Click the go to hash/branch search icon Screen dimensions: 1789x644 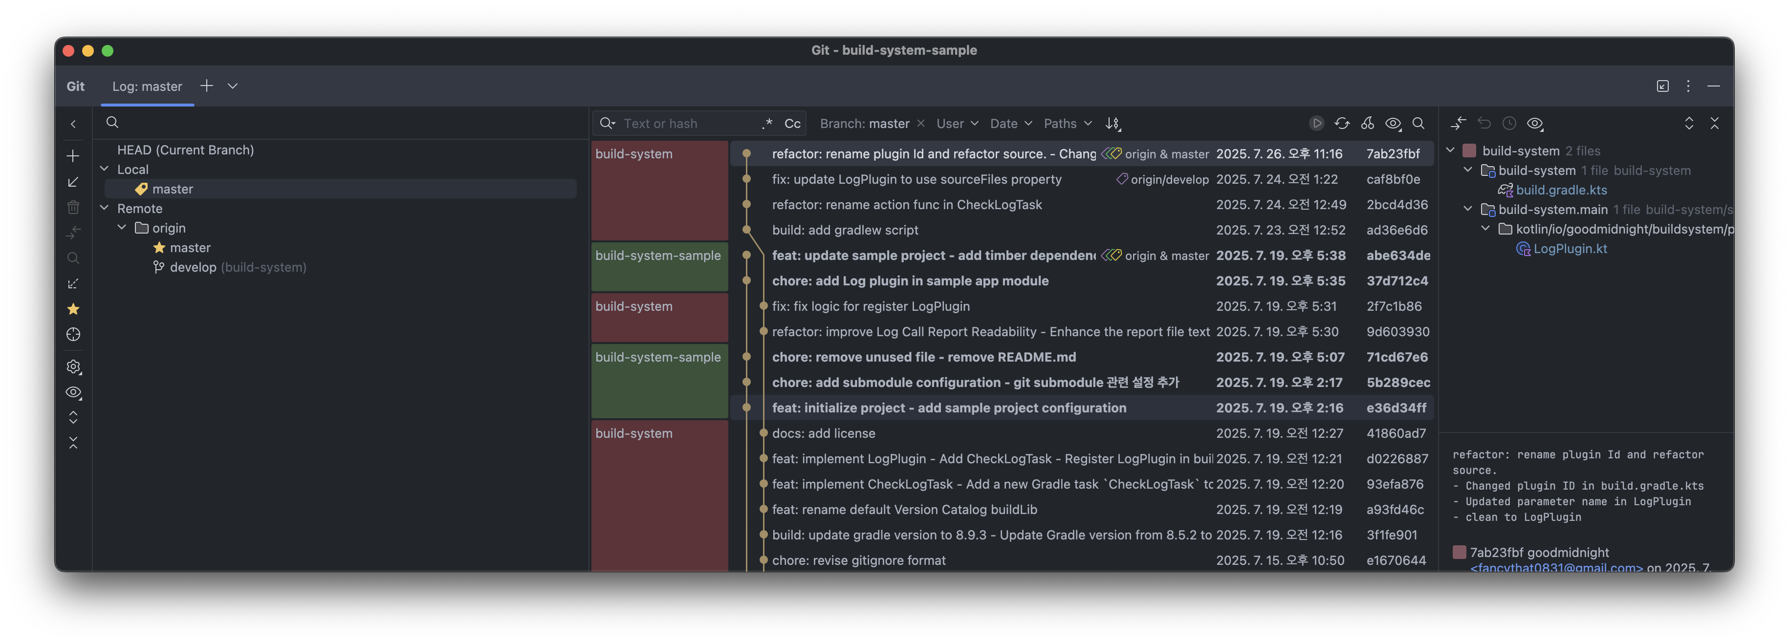click(1418, 123)
